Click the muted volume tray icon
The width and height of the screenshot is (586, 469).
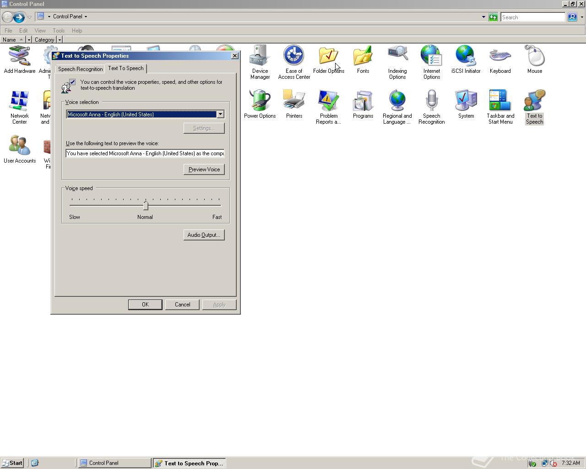click(553, 463)
